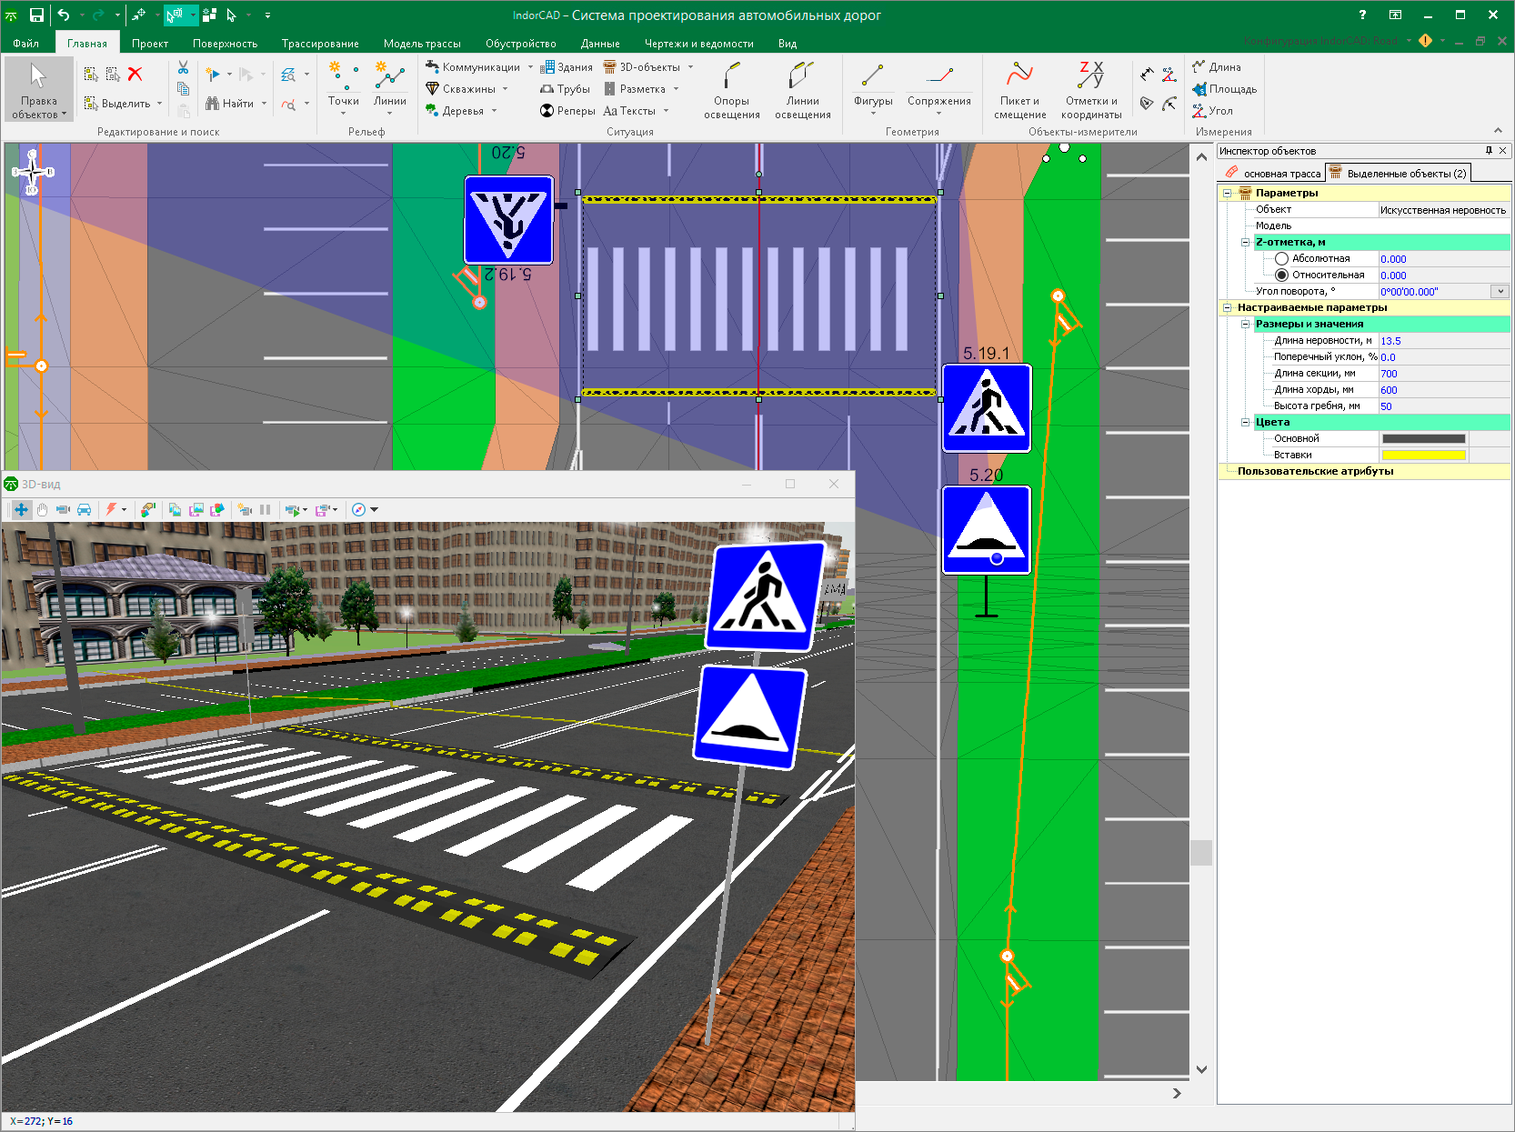This screenshot has height=1132, width=1515.
Task: Click the 'Реперы' benchmark tool
Action: tap(567, 111)
